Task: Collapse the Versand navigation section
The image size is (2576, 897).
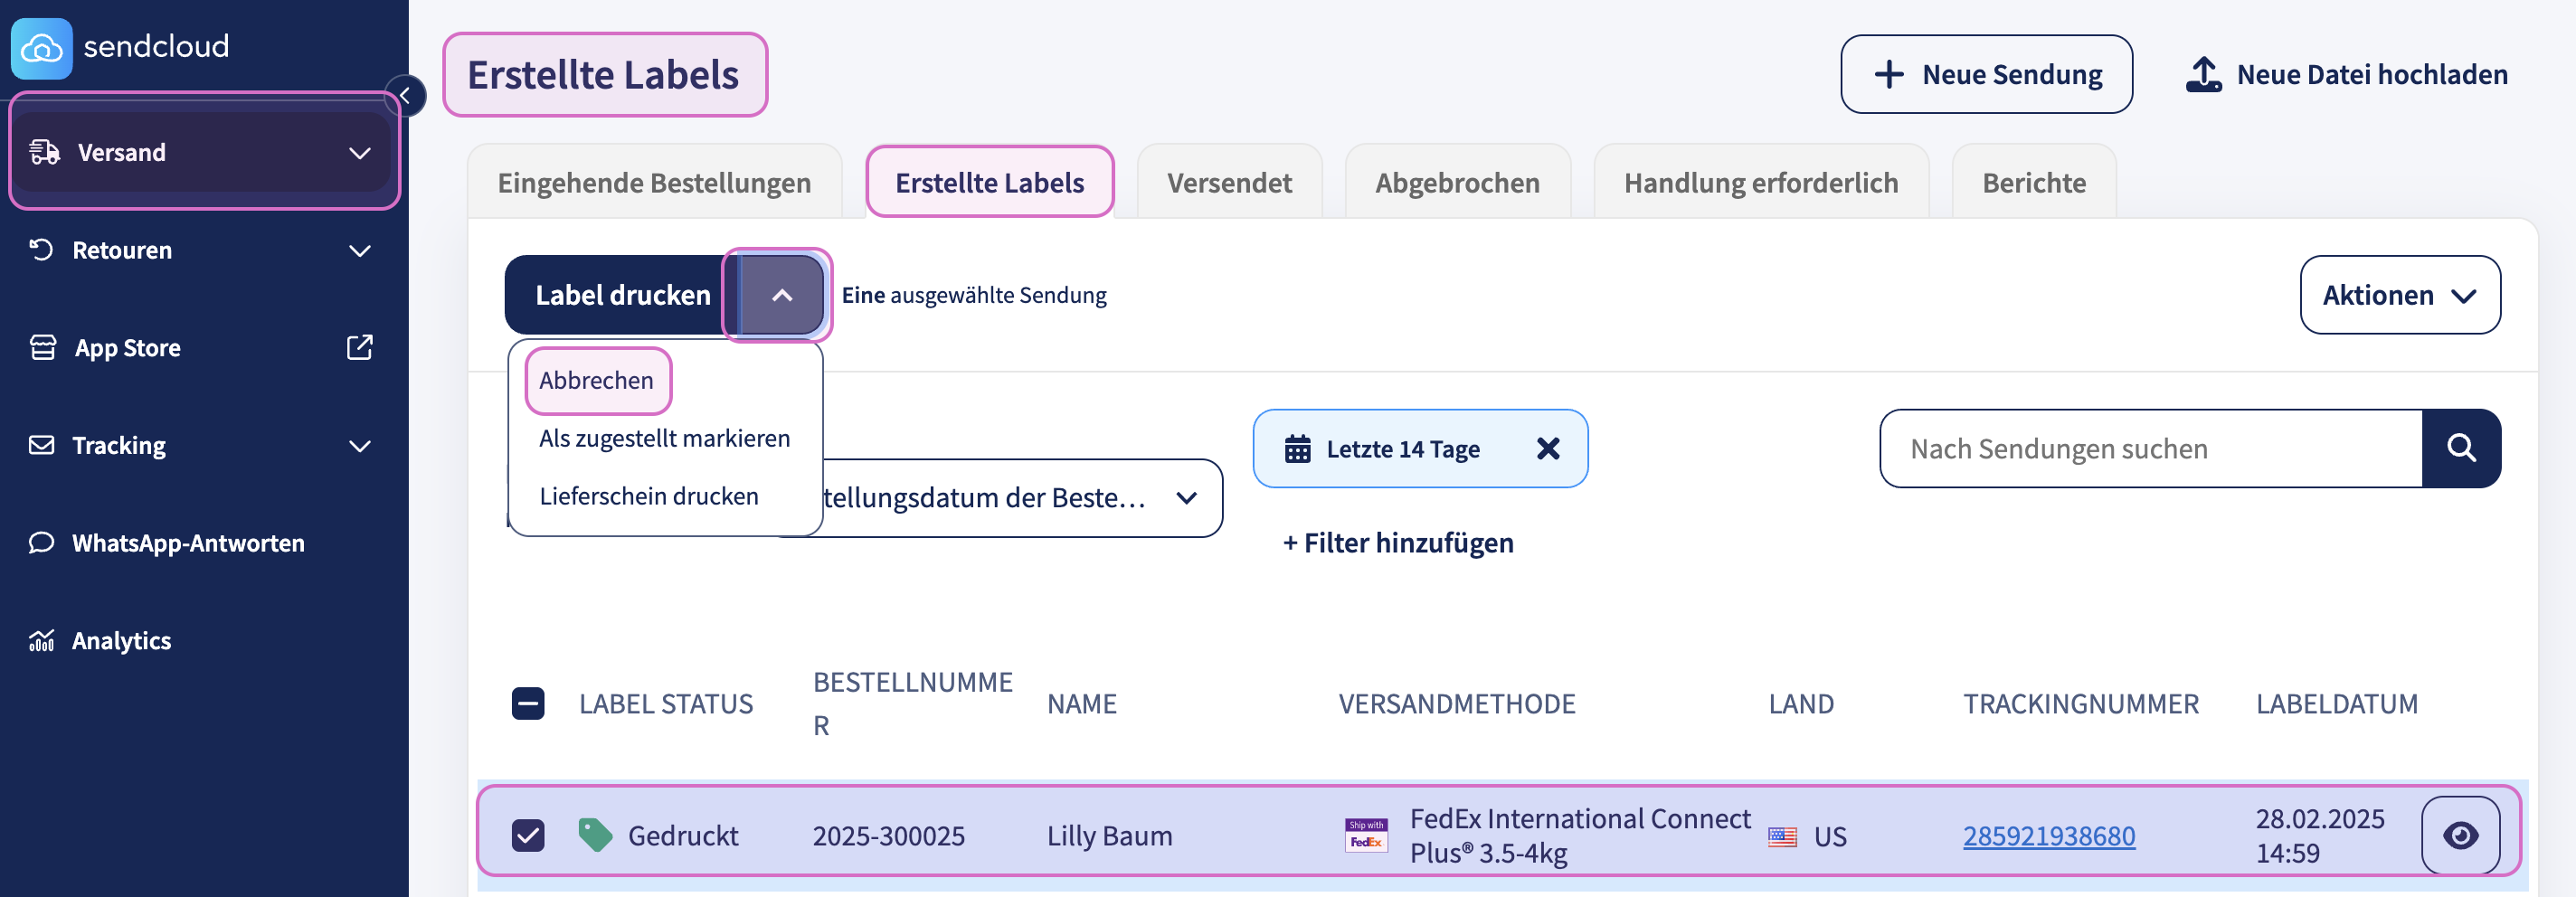Action: click(x=358, y=152)
